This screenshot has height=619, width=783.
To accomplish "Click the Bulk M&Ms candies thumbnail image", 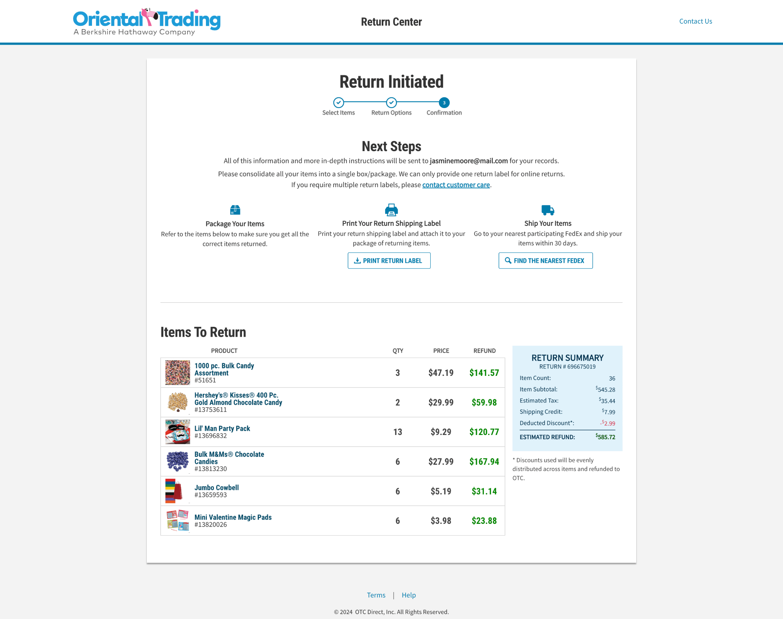I will 177,461.
